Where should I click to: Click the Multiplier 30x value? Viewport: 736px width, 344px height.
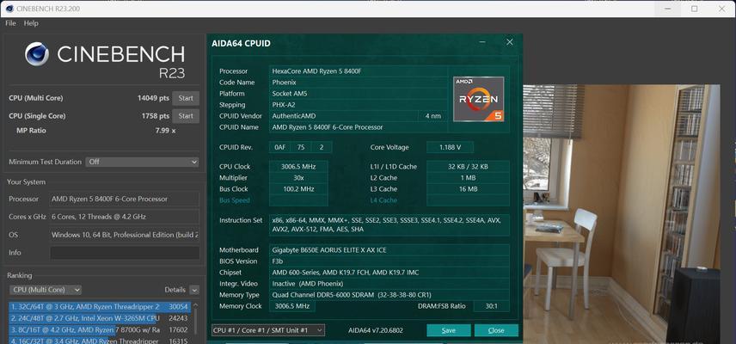[298, 178]
